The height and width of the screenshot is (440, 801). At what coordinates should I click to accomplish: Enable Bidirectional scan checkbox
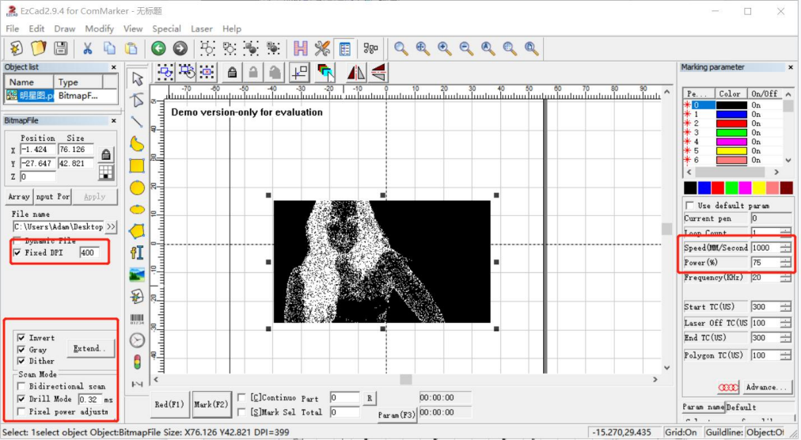pos(21,386)
